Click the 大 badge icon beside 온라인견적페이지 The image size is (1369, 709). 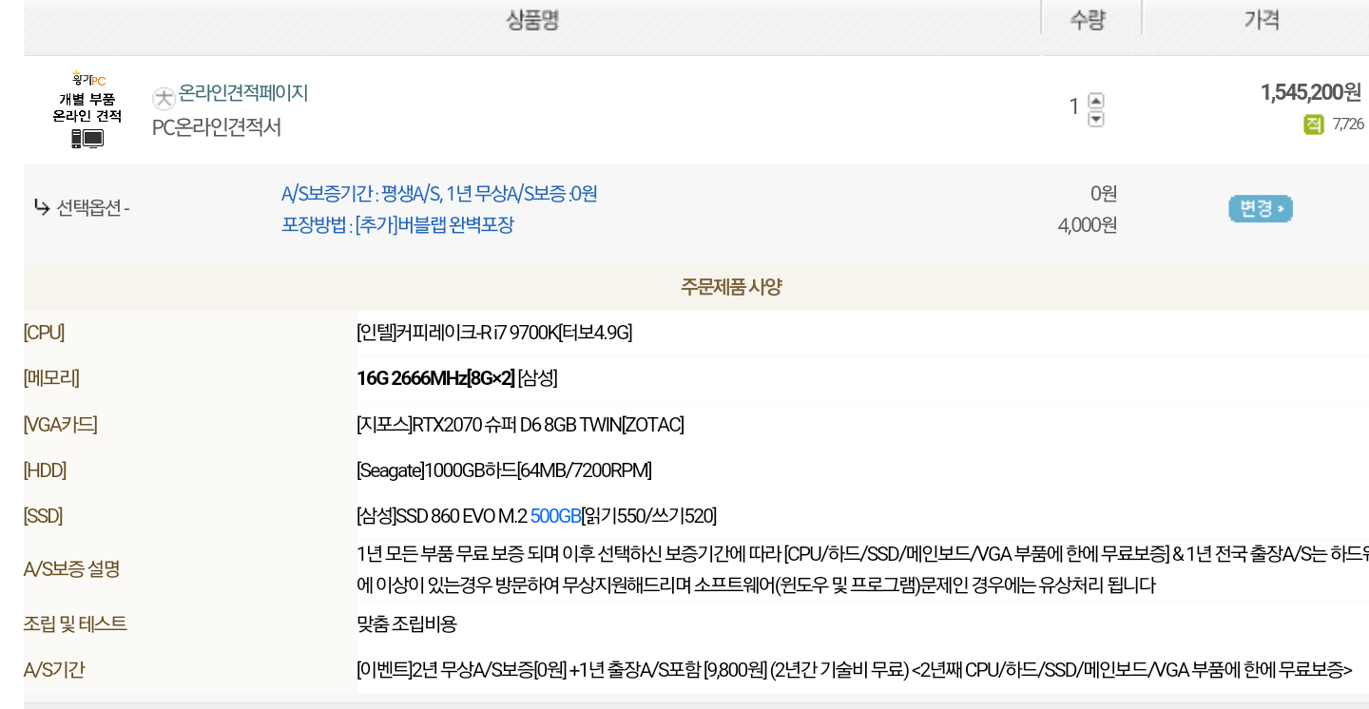pyautogui.click(x=164, y=97)
